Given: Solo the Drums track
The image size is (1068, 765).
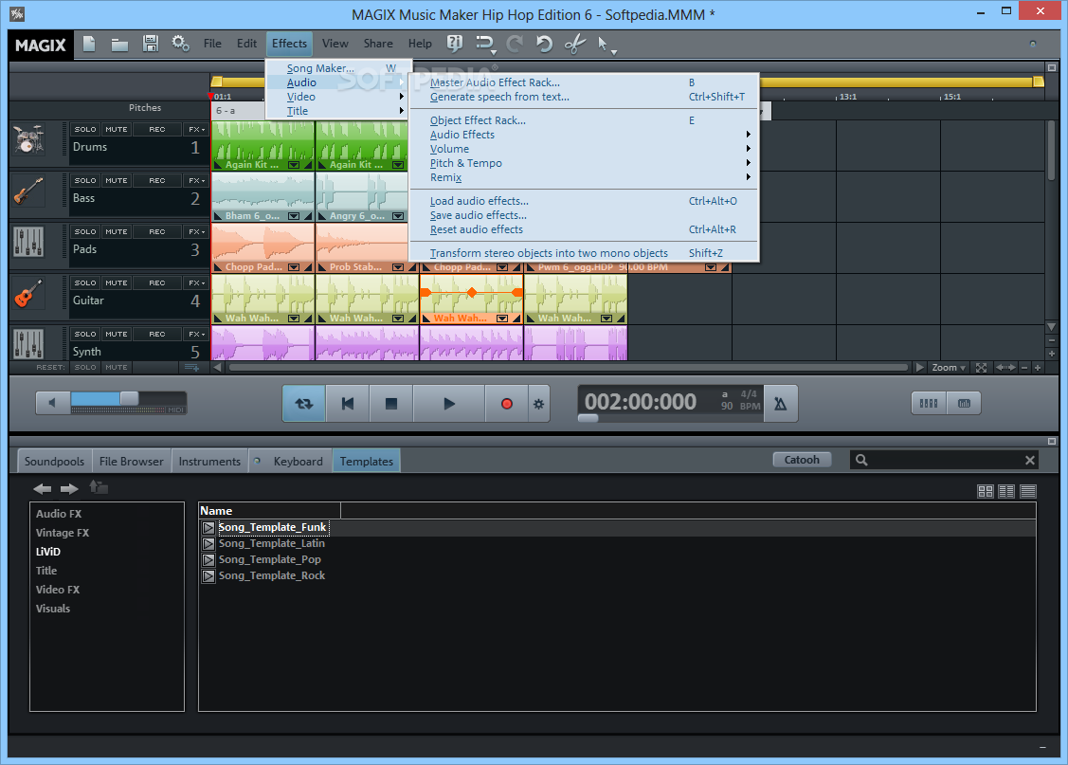Looking at the screenshot, I should [85, 130].
